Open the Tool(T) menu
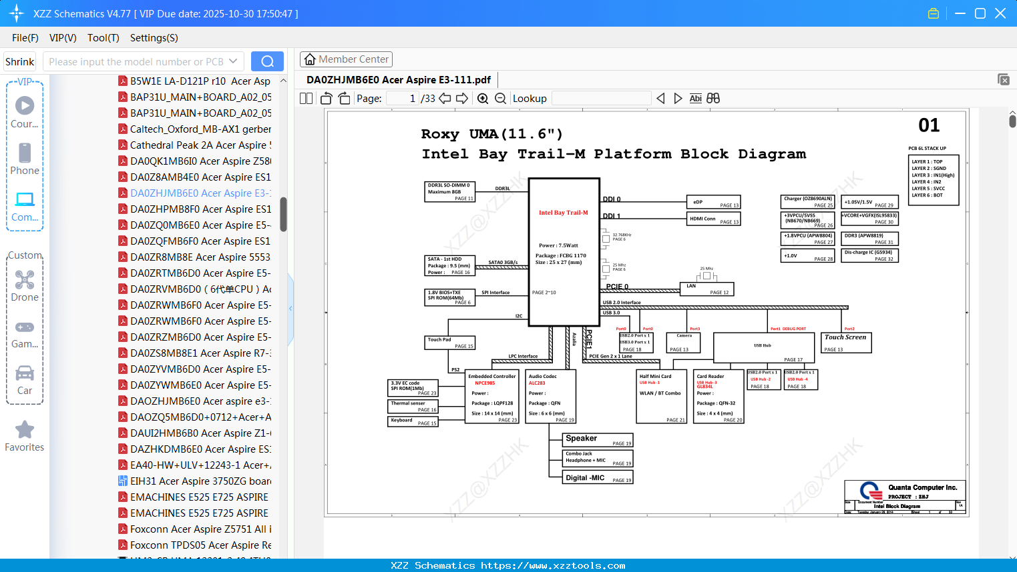This screenshot has height=572, width=1017. point(104,38)
